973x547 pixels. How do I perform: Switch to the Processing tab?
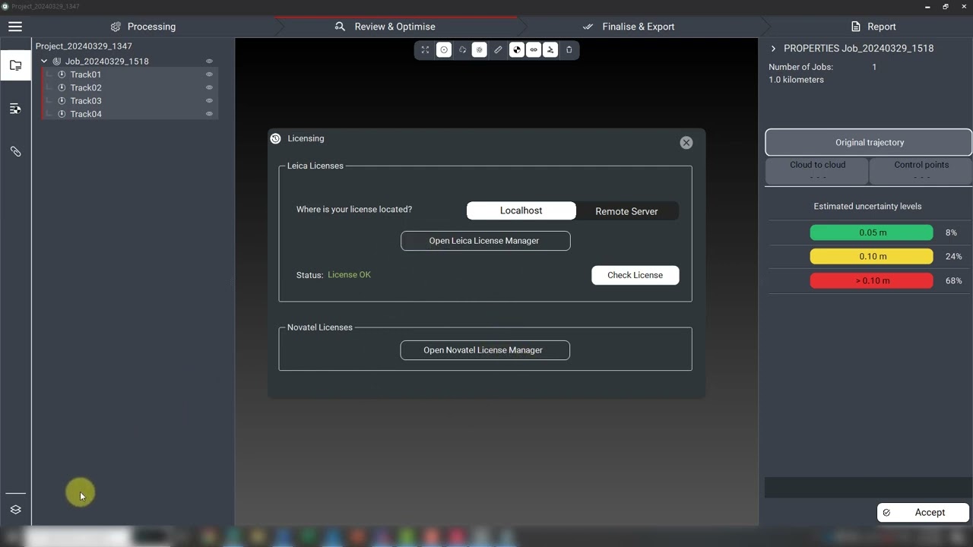point(143,27)
